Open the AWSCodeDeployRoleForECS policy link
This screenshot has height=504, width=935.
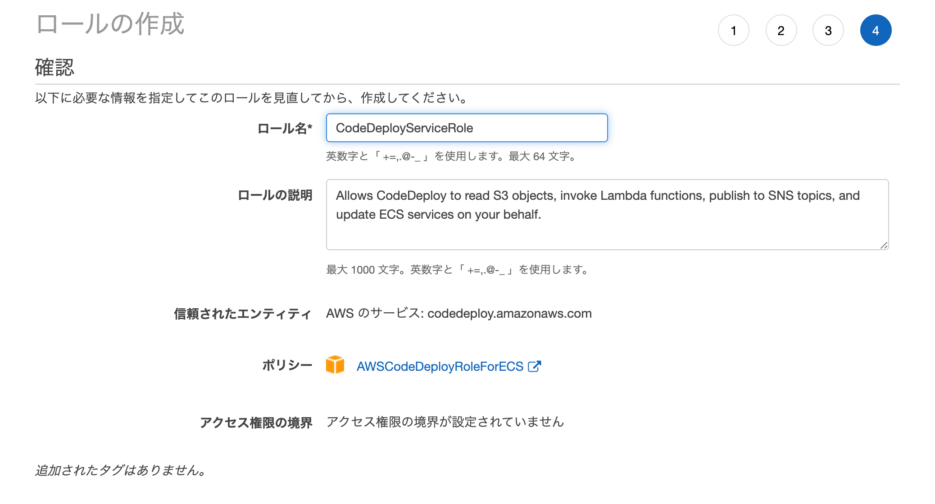[440, 366]
